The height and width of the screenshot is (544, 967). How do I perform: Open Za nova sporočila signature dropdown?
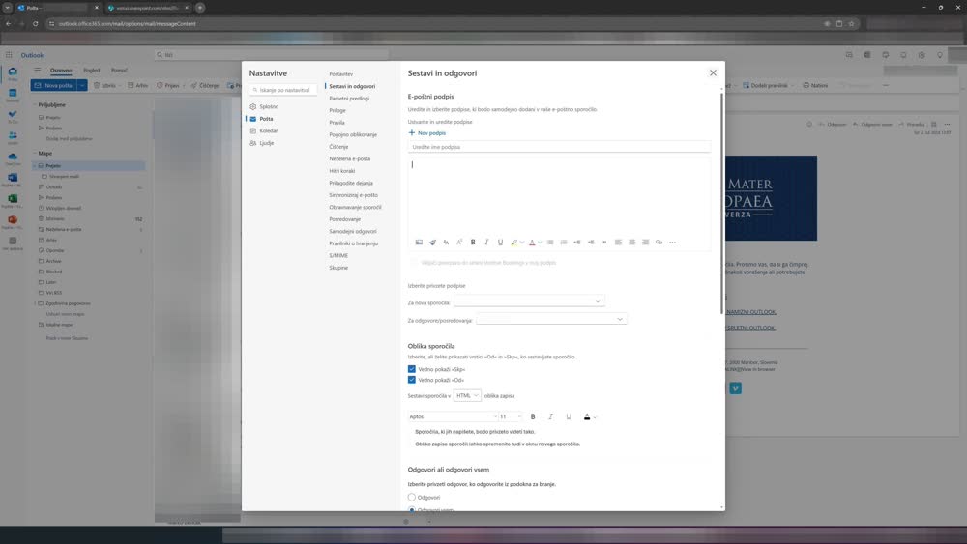click(529, 301)
